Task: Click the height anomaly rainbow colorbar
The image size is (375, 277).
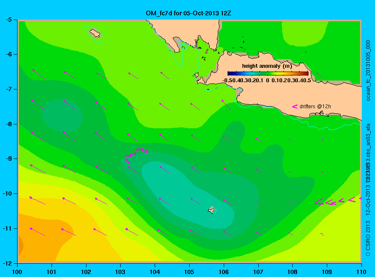Action: pyautogui.click(x=268, y=73)
